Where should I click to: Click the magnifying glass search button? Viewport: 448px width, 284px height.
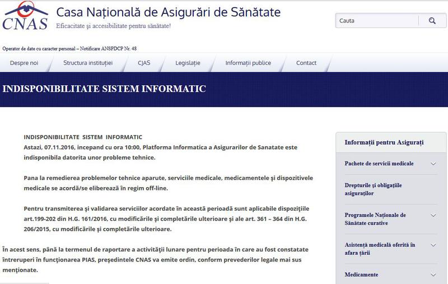pyautogui.click(x=432, y=21)
